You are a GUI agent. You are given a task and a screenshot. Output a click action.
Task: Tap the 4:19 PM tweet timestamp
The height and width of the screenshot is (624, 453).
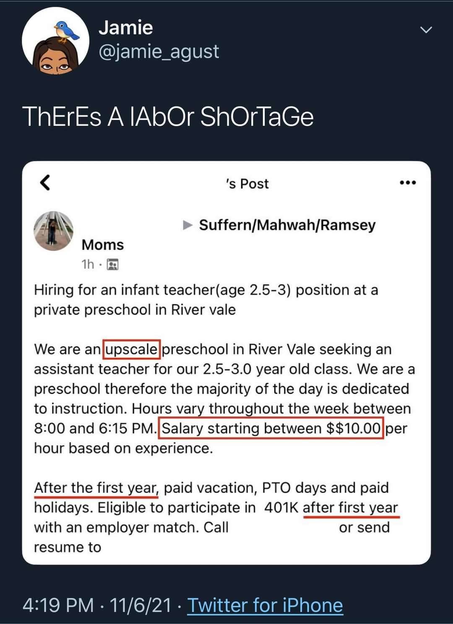coord(58,605)
